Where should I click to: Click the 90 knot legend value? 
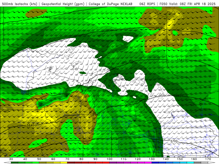pos(96,159)
